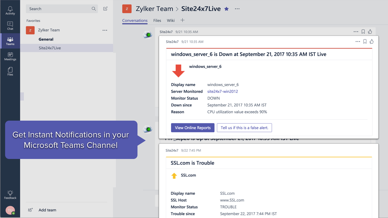This screenshot has height=218, width=388.
Task: Switch to the Conversations tab
Action: coord(135,20)
